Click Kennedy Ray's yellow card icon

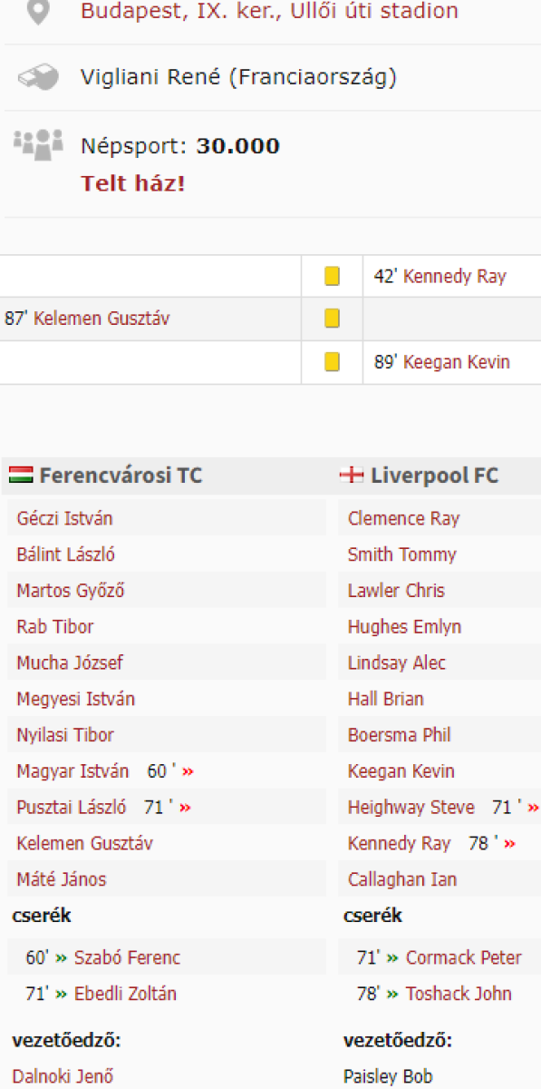[333, 276]
